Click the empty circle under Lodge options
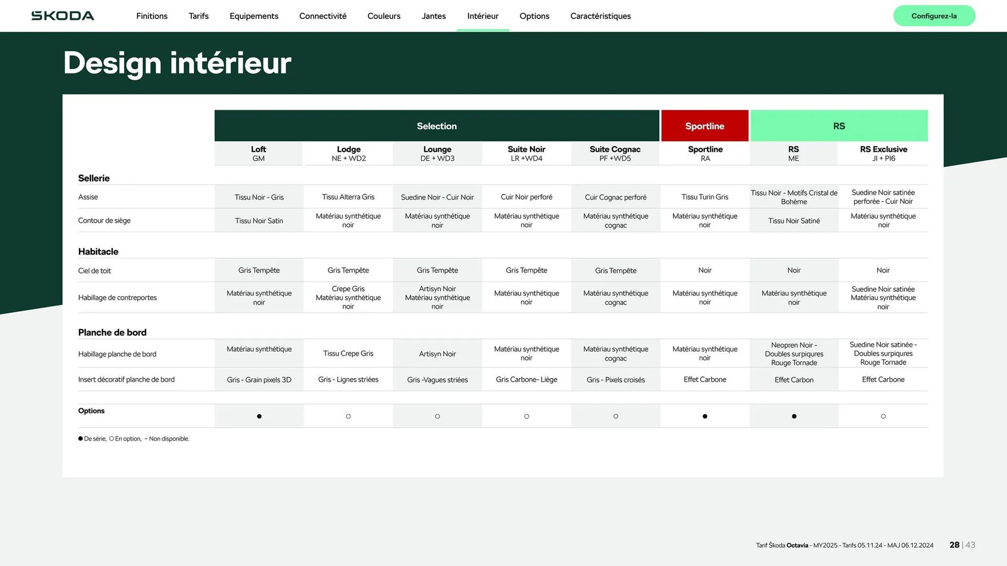The image size is (1007, 566). click(x=348, y=416)
